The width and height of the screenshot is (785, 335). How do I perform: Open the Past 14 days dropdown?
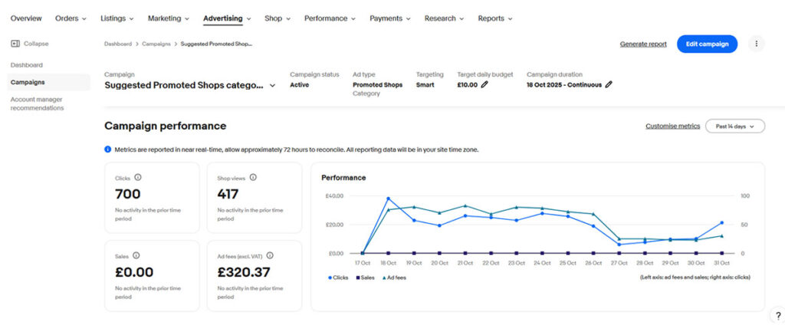tap(734, 126)
